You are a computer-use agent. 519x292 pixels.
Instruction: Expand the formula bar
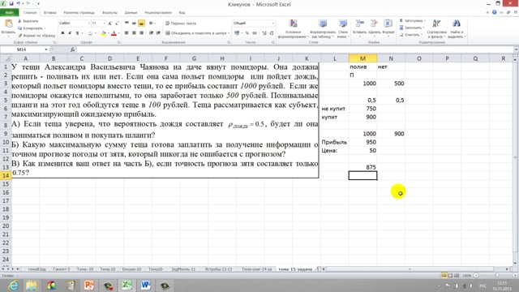516,49
